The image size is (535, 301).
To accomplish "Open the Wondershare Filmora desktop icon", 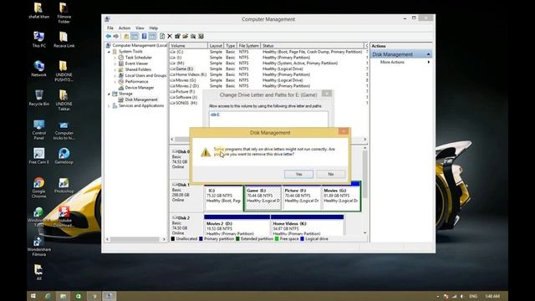I will point(39,247).
